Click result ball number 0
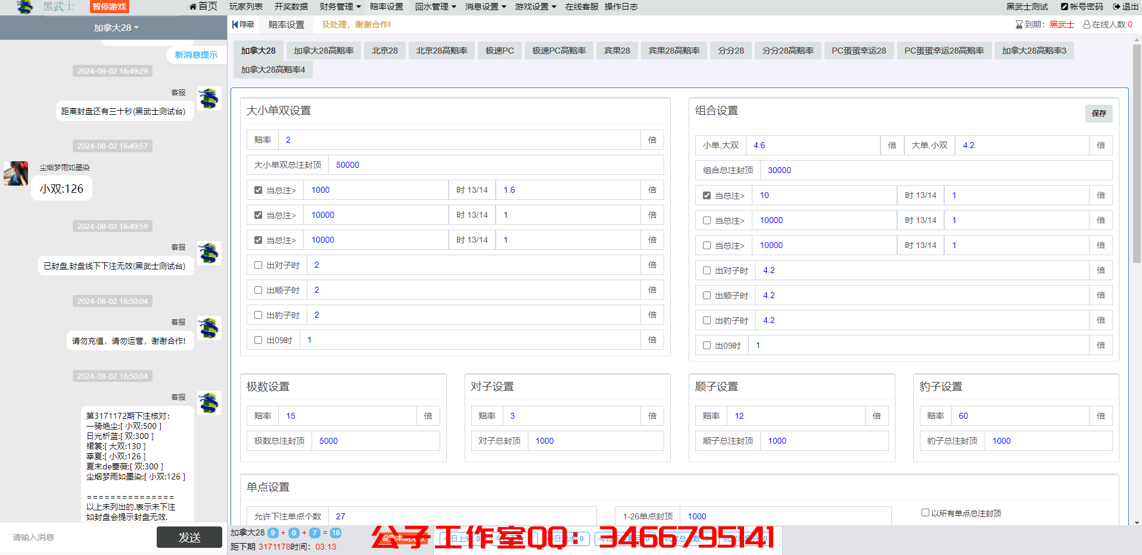Viewport: 1142px width, 555px height. 294,533
